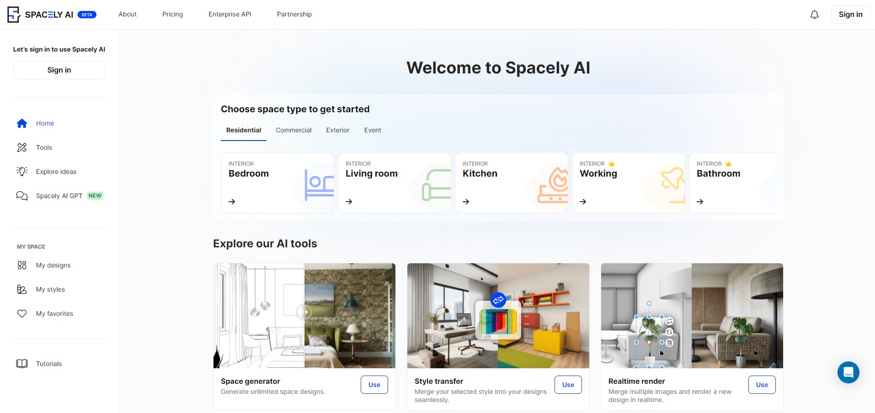Click the crown icon on Bathroom card
This screenshot has height=413, width=875.
728,164
